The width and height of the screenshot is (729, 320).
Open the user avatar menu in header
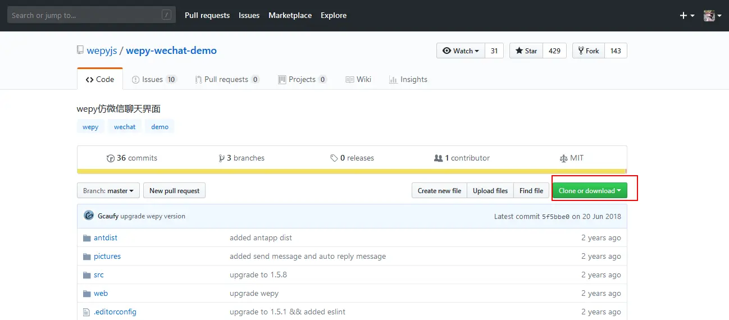tap(712, 16)
